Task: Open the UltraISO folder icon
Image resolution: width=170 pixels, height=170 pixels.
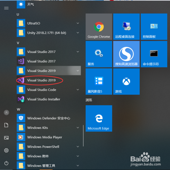Action: 21,23
